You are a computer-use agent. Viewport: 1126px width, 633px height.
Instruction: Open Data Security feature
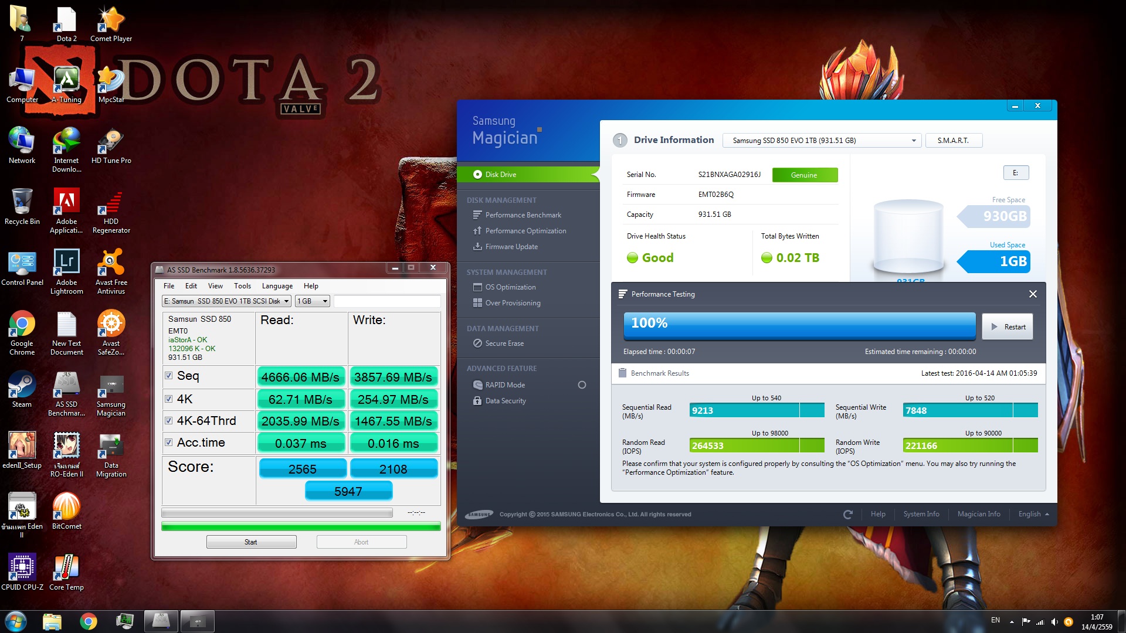(505, 401)
